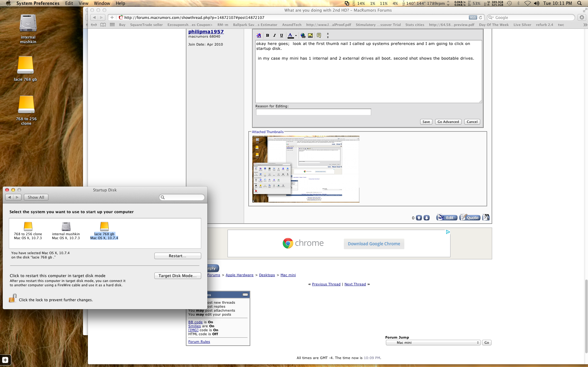Open Apple Hardware breadcrumb link
Screen dimensions: 588x367
[239, 275]
